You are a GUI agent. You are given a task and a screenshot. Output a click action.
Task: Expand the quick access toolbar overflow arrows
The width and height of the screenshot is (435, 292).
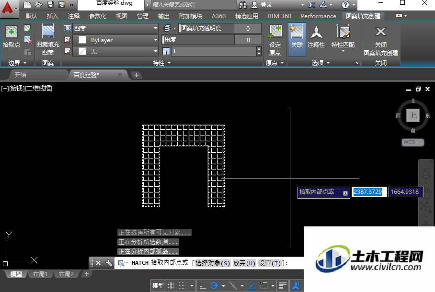tap(72, 5)
